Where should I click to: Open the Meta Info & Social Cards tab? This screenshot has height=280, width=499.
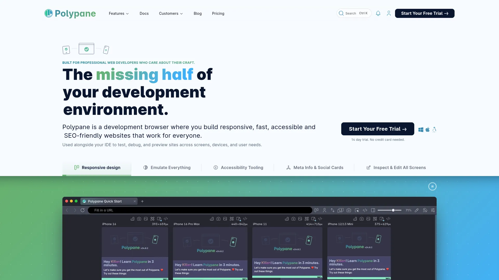[315, 168]
